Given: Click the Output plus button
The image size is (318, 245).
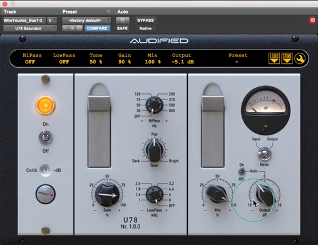Looking at the screenshot, I should 277,211.
